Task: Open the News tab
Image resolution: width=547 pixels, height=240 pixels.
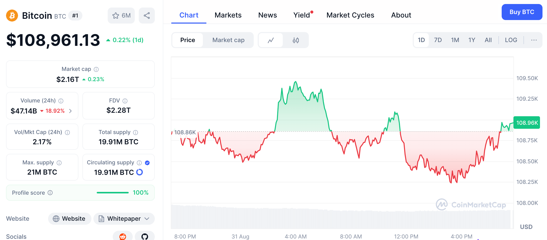Action: [267, 15]
